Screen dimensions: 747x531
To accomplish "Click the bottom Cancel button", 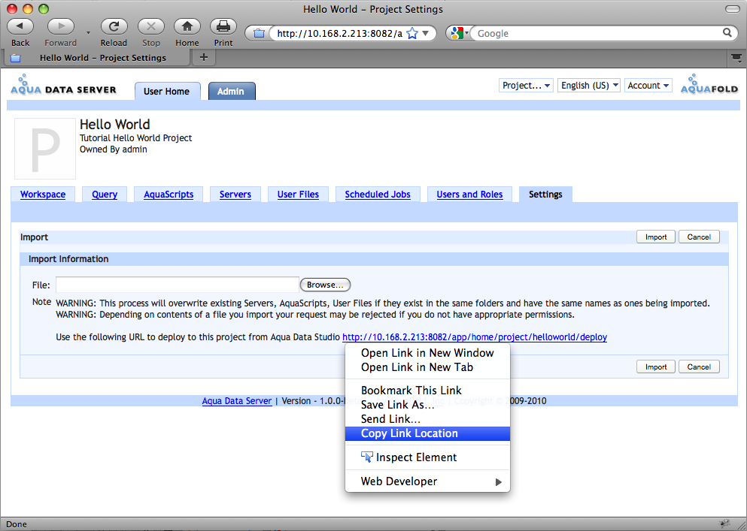I will point(699,367).
